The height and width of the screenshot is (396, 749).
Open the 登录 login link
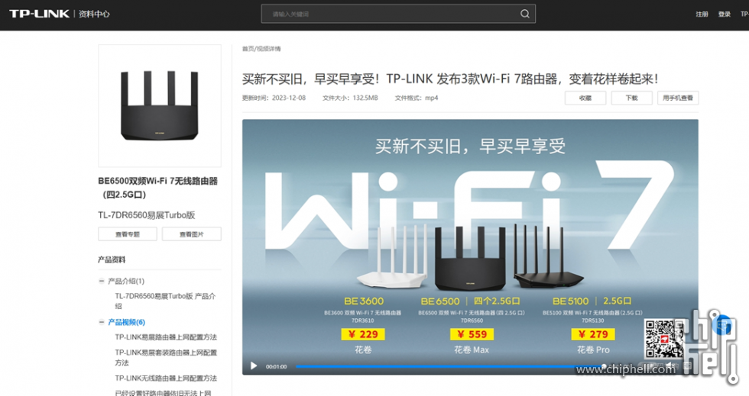click(725, 14)
